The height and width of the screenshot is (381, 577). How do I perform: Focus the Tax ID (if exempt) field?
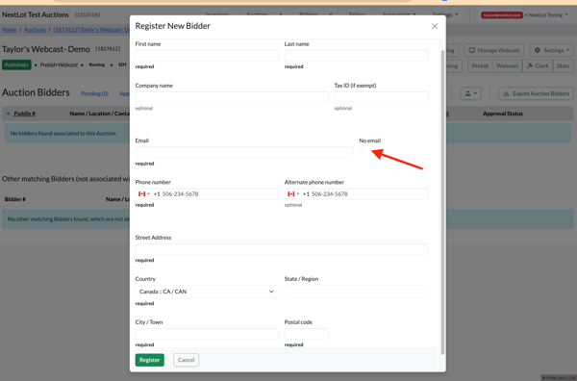tap(381, 97)
